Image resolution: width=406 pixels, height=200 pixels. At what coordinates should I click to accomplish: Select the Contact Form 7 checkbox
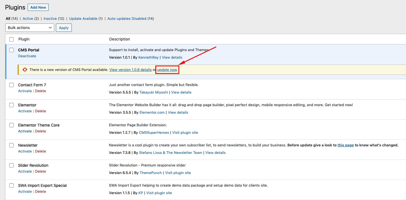11,85
